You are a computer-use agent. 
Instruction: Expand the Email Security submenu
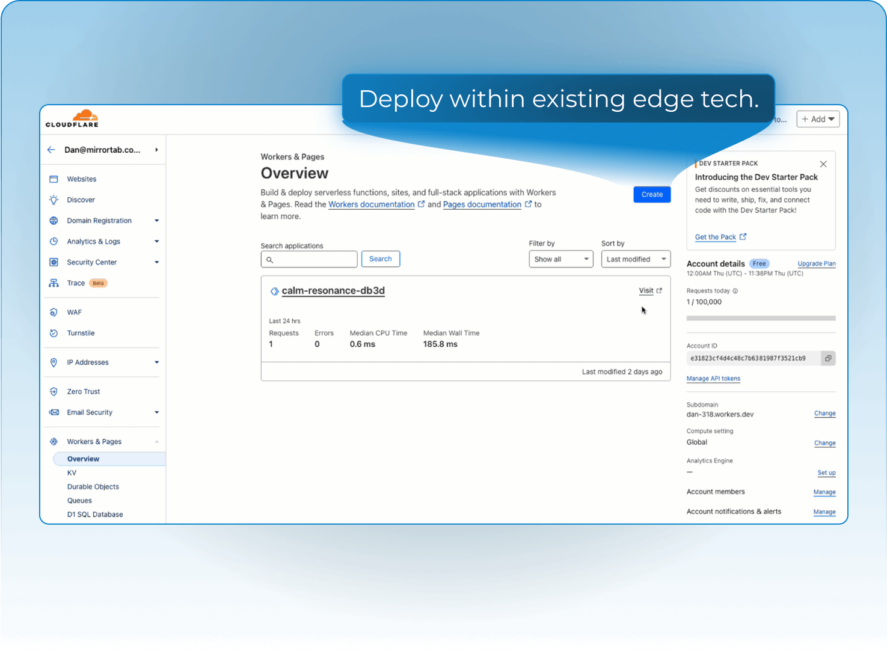point(156,412)
